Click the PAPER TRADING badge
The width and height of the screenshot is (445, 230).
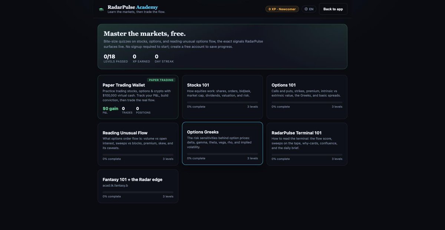click(x=161, y=80)
